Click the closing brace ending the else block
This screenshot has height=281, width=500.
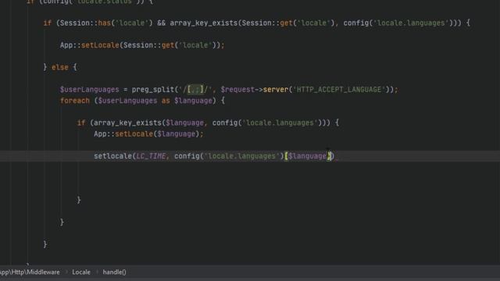[x=45, y=244]
